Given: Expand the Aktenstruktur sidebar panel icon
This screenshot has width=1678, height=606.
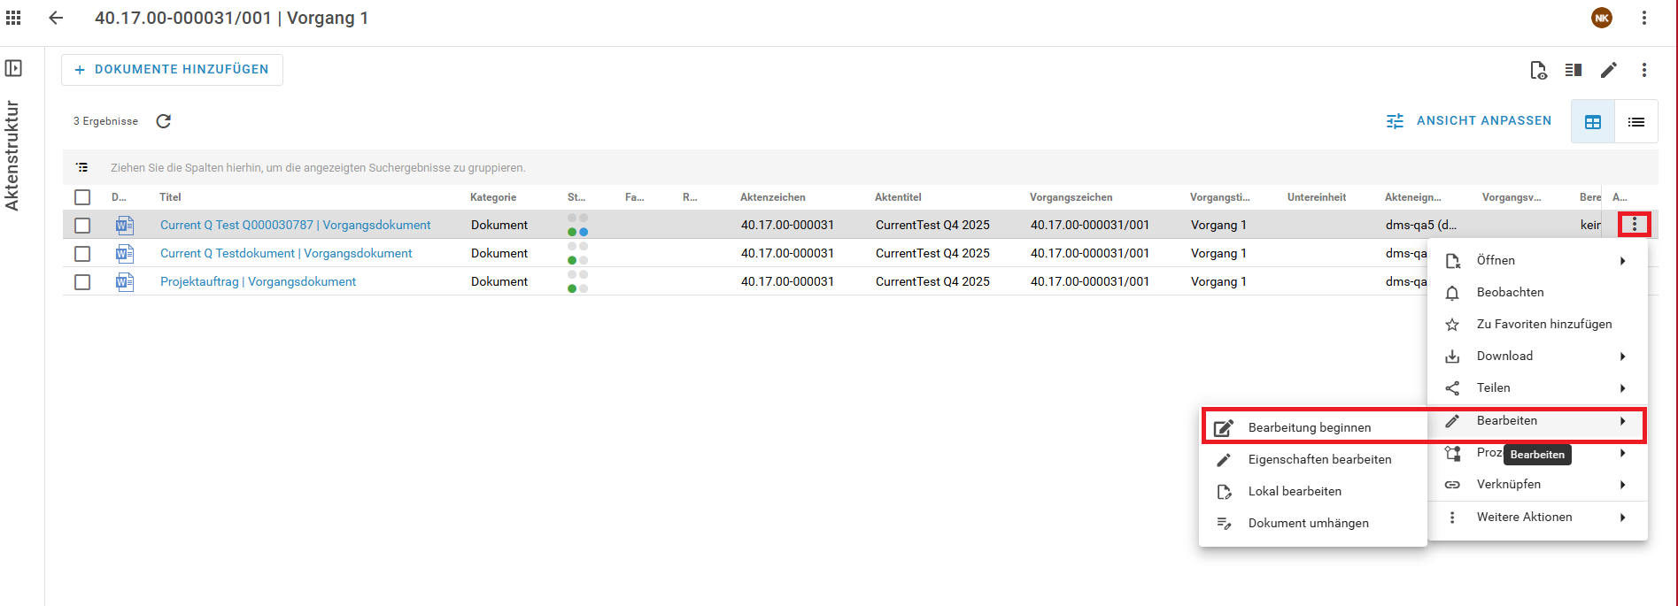Looking at the screenshot, I should click(x=13, y=68).
